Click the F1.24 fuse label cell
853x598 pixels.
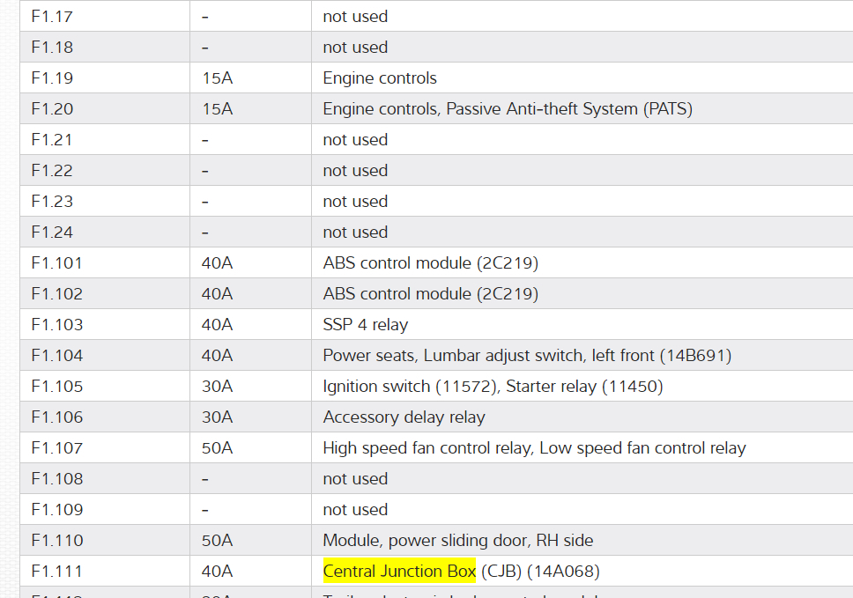tap(52, 233)
